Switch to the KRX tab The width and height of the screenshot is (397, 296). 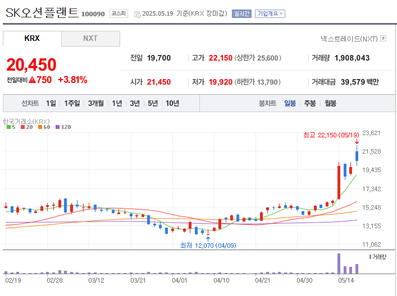pyautogui.click(x=32, y=39)
